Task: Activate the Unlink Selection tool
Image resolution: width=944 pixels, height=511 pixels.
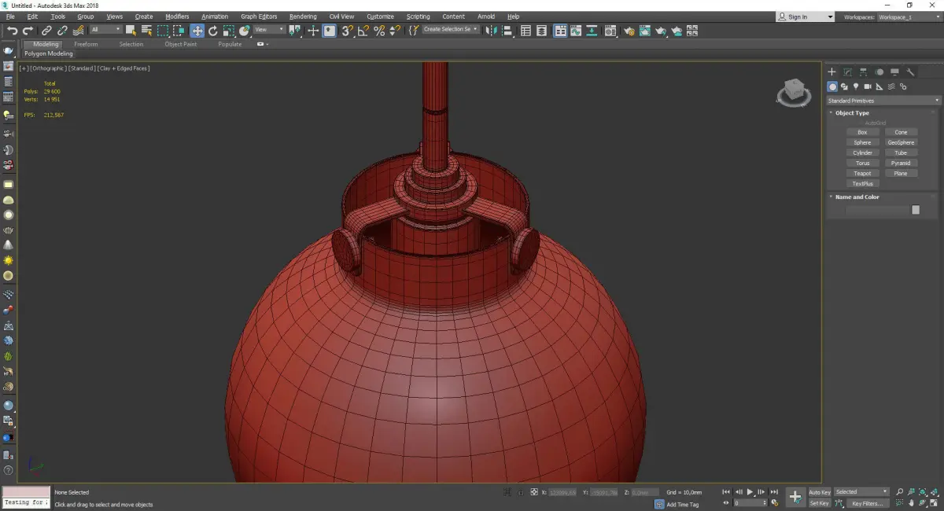Action: (62, 31)
